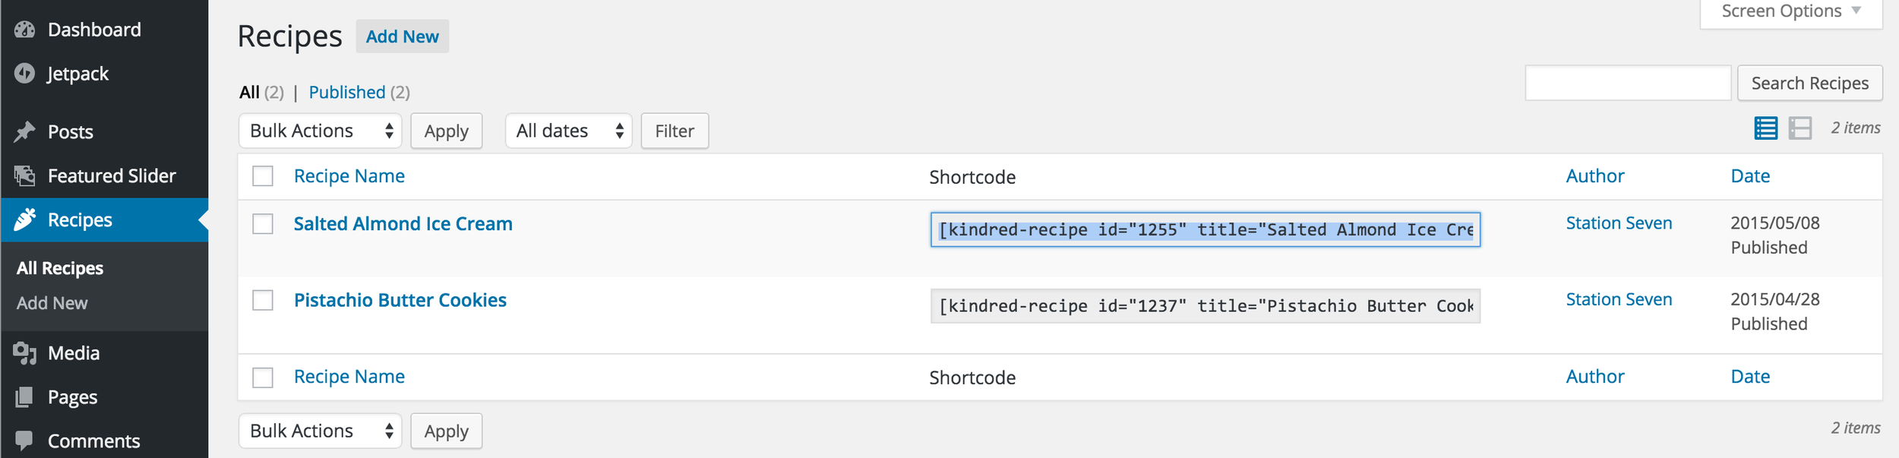Open the Published filter link
1899x458 pixels.
pyautogui.click(x=347, y=92)
